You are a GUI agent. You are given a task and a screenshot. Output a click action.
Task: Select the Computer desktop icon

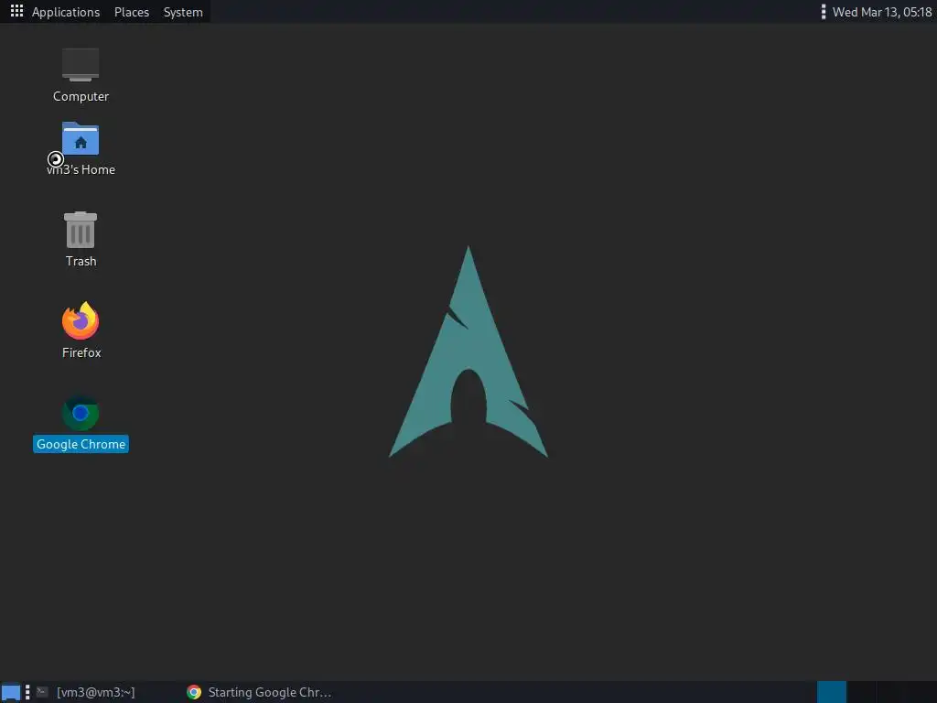(81, 65)
